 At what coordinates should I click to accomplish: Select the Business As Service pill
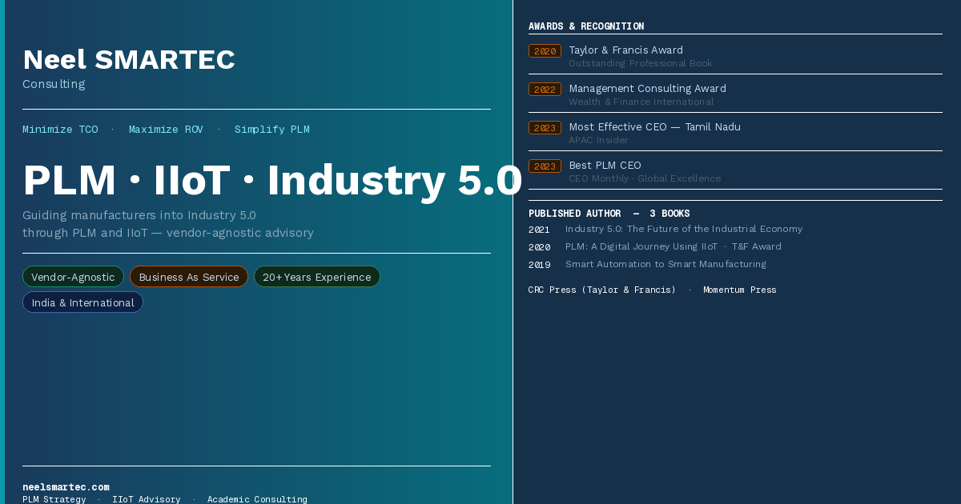coord(189,276)
